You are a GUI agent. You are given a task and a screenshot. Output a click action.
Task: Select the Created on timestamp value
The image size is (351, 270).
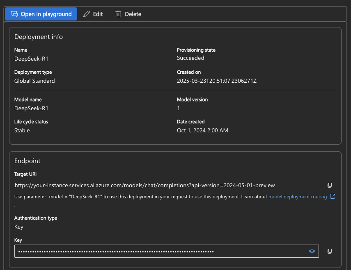216,81
